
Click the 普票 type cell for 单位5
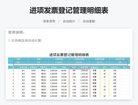(94, 83)
